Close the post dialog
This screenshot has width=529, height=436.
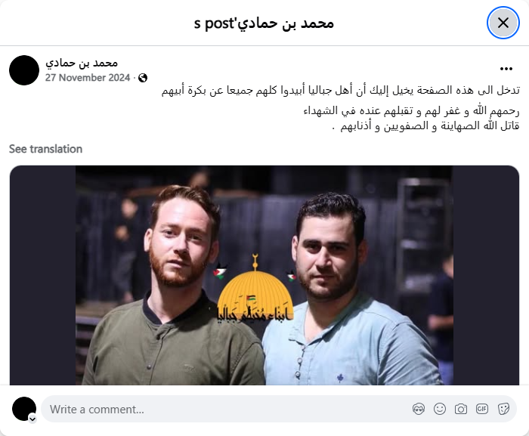(503, 23)
